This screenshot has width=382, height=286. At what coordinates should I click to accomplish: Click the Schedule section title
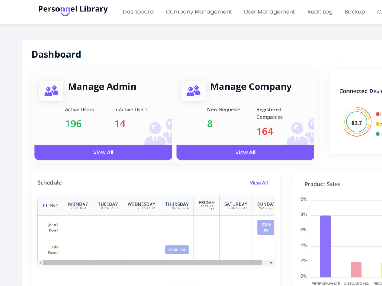tap(49, 182)
